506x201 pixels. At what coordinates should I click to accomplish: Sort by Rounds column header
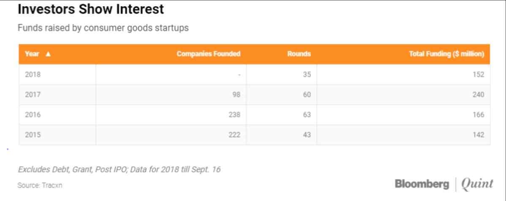[x=299, y=54]
